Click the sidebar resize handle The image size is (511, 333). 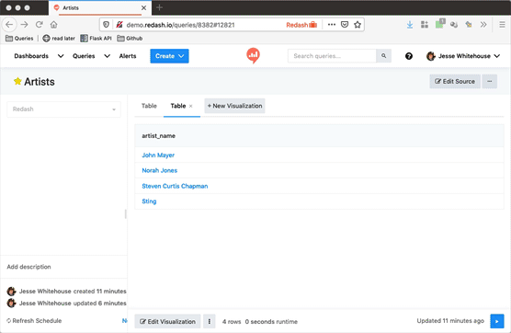126,214
